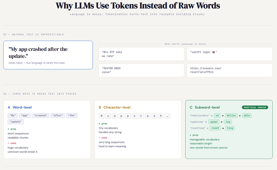277x170 pixels.
Task: Click the "believ" subword chip
Action: [x=231, y=116]
